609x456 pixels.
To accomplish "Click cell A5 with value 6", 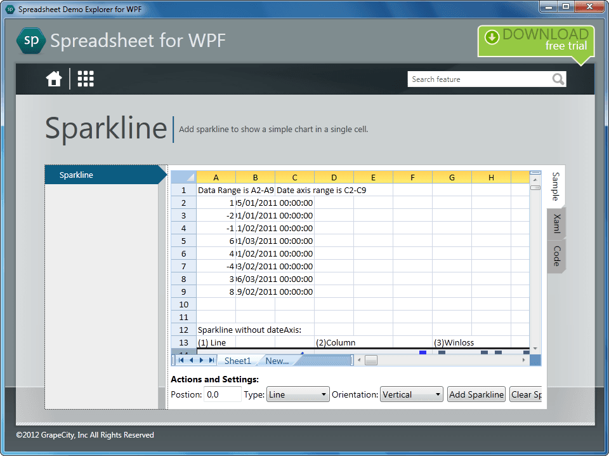I will tap(216, 241).
